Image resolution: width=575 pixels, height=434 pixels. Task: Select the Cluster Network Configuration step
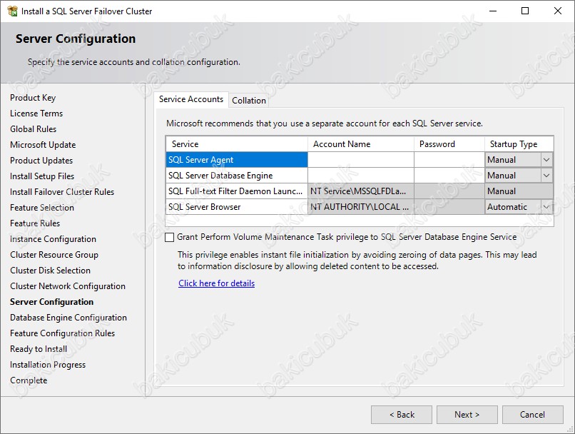coord(68,286)
